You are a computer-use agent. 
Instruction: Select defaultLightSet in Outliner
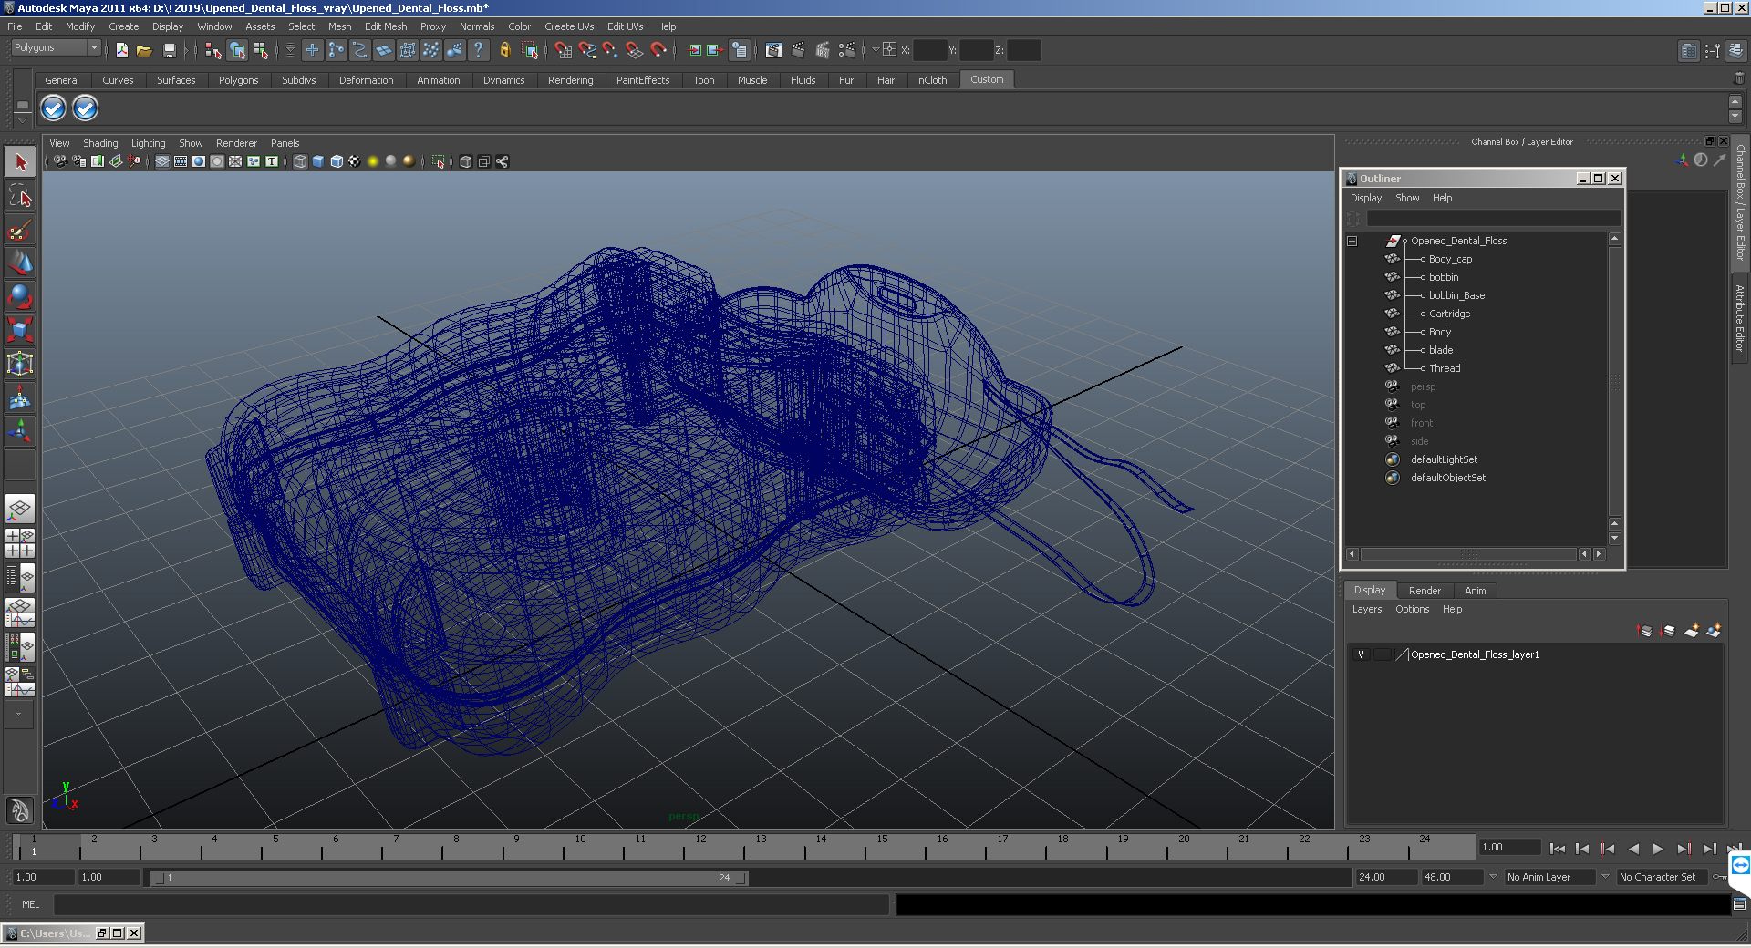point(1444,459)
